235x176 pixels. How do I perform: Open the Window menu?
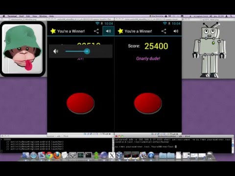click(43, 16)
